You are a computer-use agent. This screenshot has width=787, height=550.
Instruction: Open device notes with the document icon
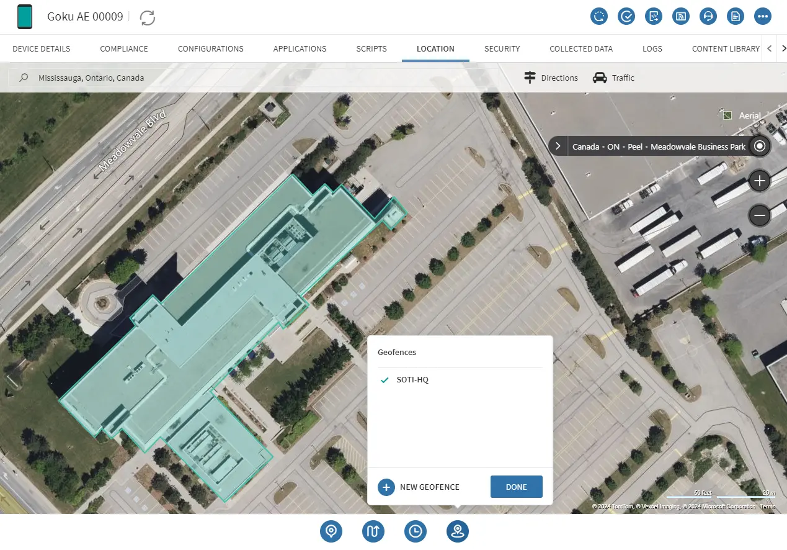tap(735, 16)
